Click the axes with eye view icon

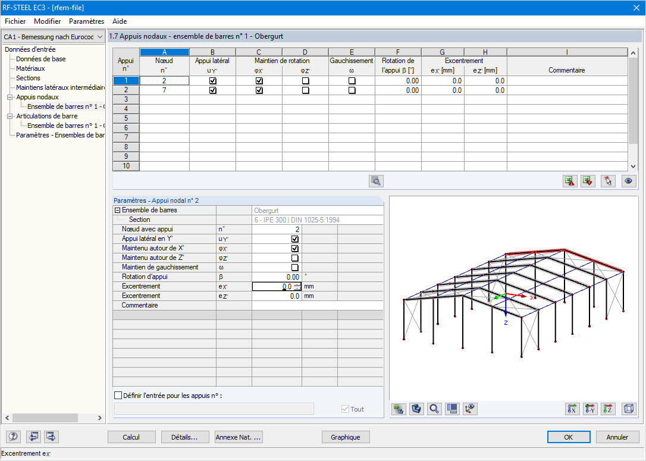click(470, 409)
